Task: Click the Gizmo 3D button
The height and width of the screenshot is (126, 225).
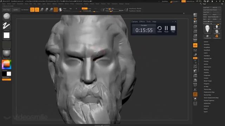Action: click(56, 10)
